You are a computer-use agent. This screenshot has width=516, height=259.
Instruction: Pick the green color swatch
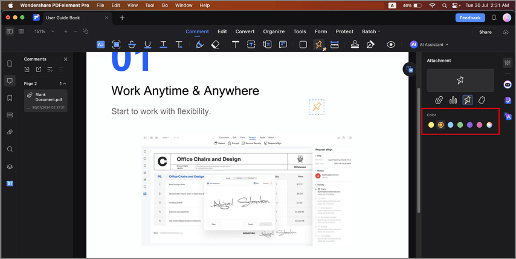[x=460, y=125]
